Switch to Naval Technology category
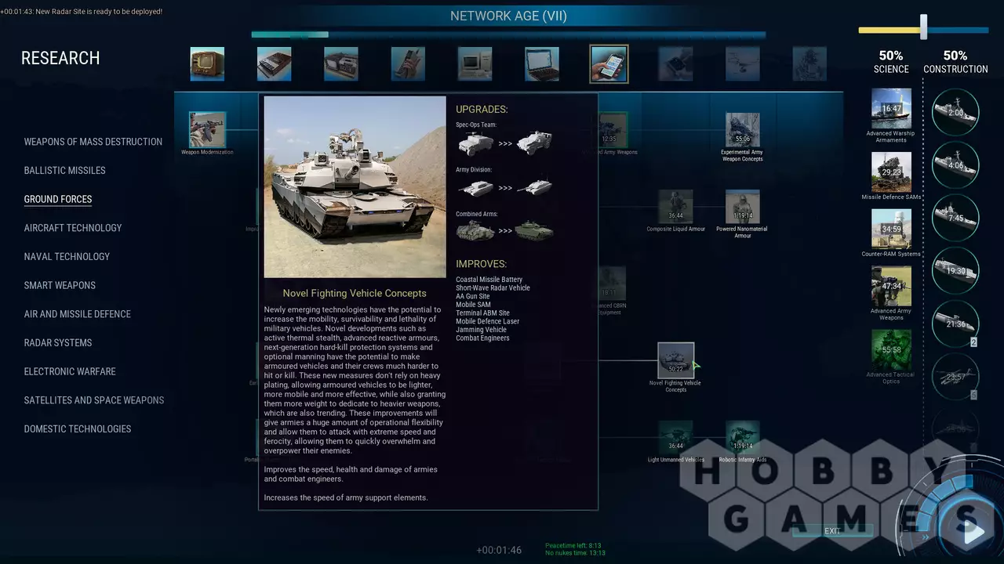The image size is (1004, 564). click(67, 256)
